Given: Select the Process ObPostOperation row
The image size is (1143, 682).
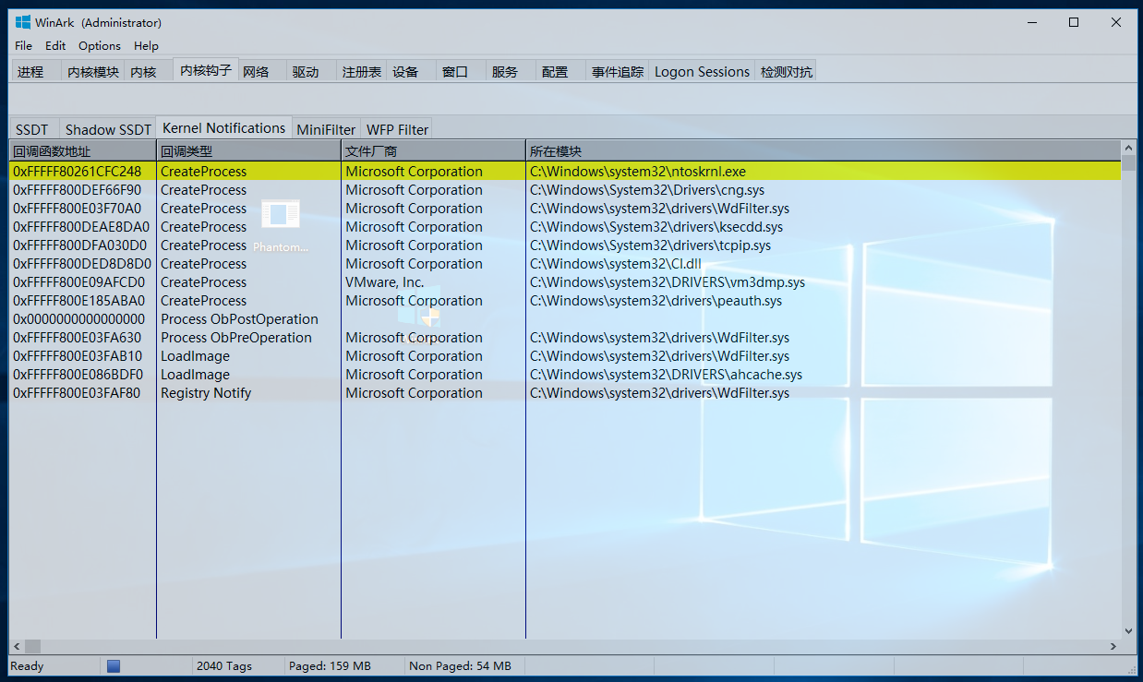Looking at the screenshot, I should [x=565, y=318].
